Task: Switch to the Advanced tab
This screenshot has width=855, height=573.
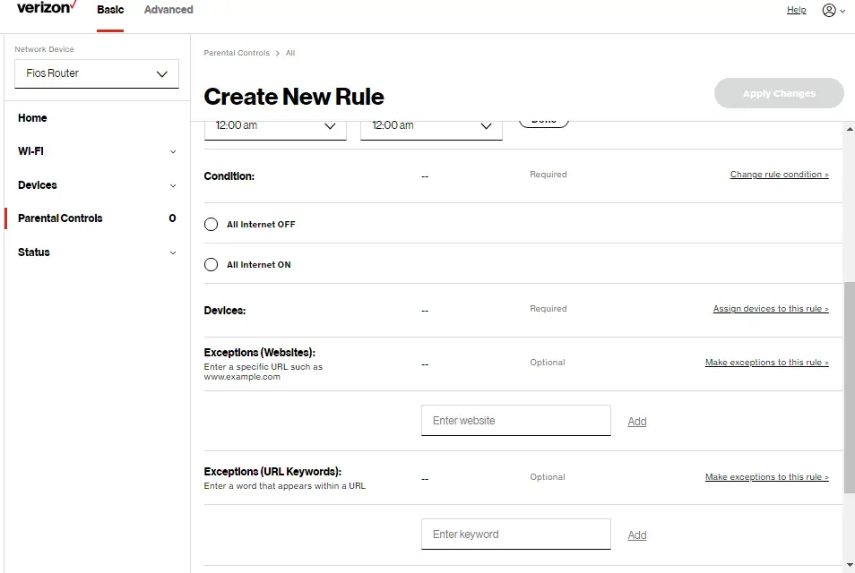Action: (x=168, y=10)
